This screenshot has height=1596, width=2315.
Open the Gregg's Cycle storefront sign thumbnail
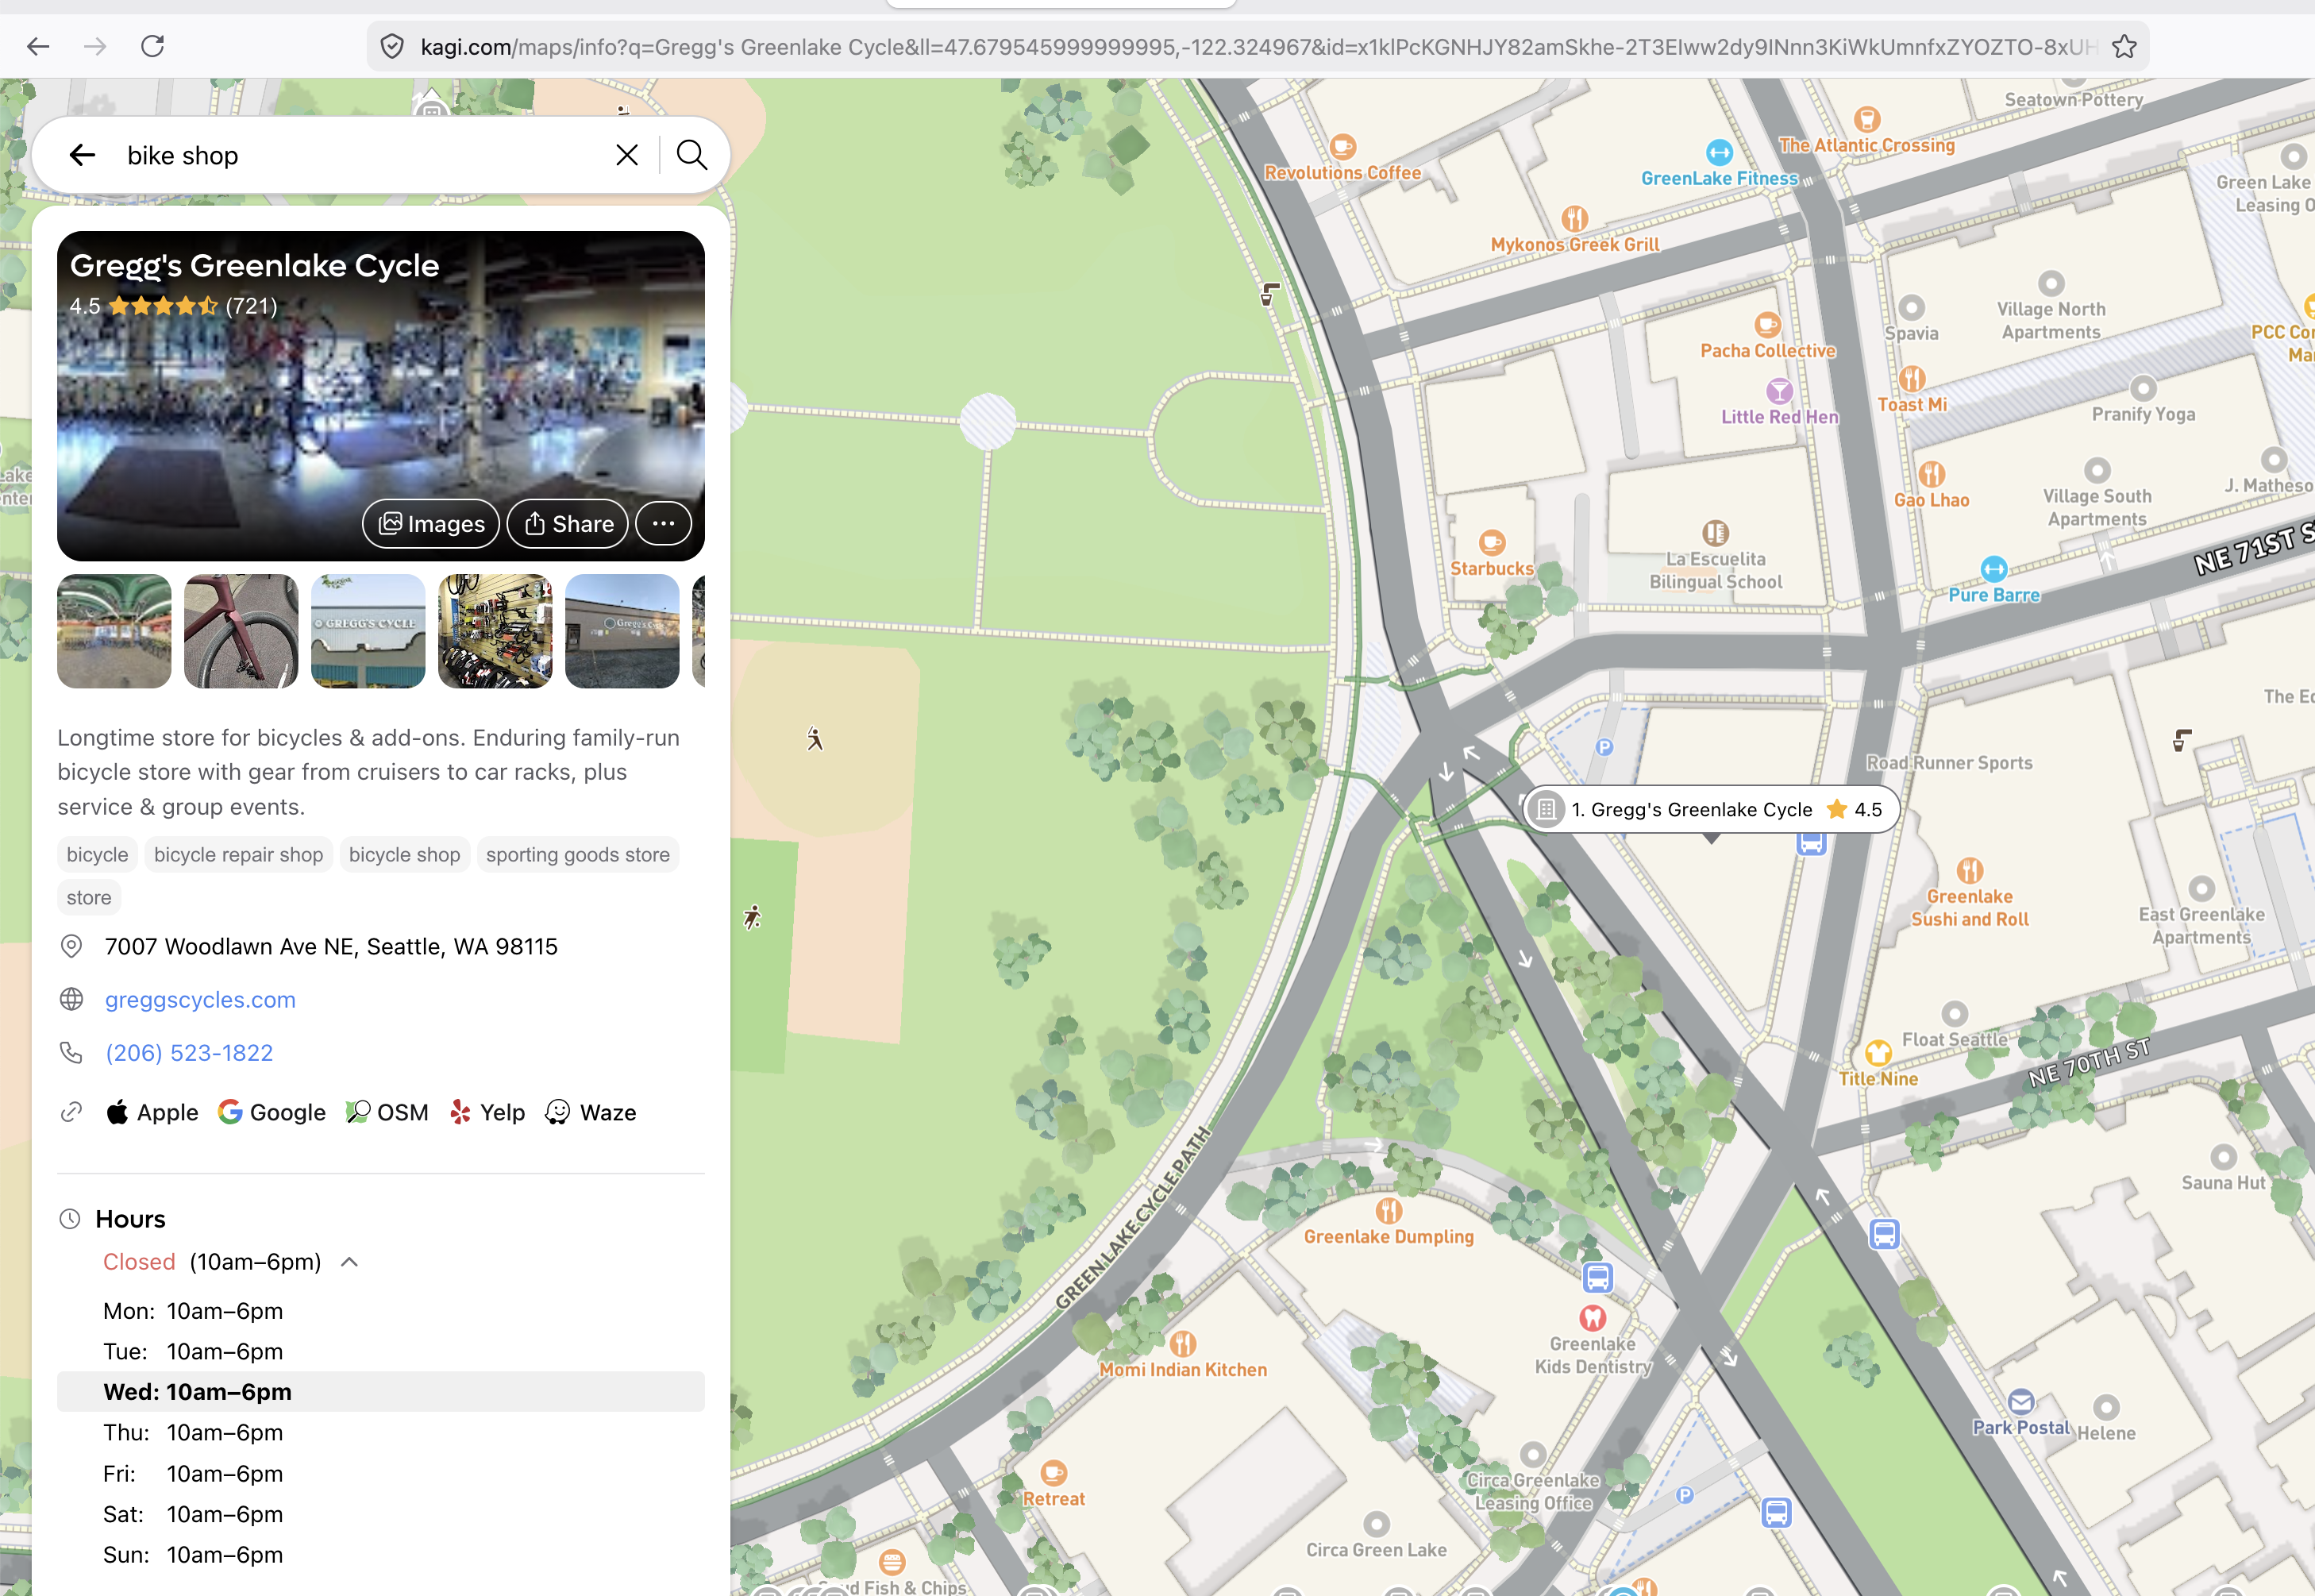coord(368,631)
